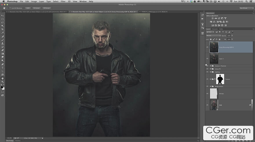The image size is (255, 142).
Task: Select the Lasso tool
Action: (x=2, y=22)
